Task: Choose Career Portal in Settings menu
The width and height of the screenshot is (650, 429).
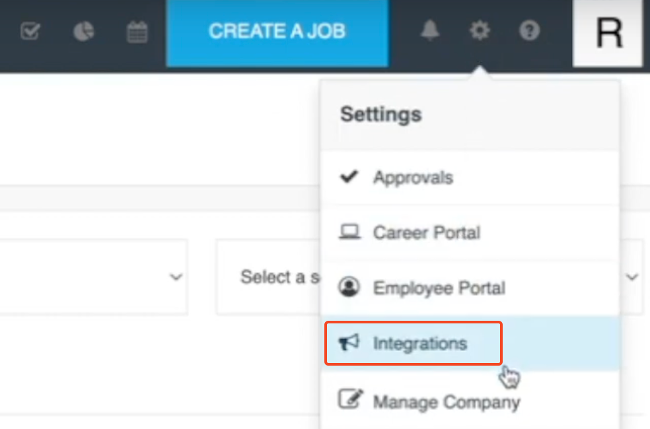Action: (x=426, y=233)
